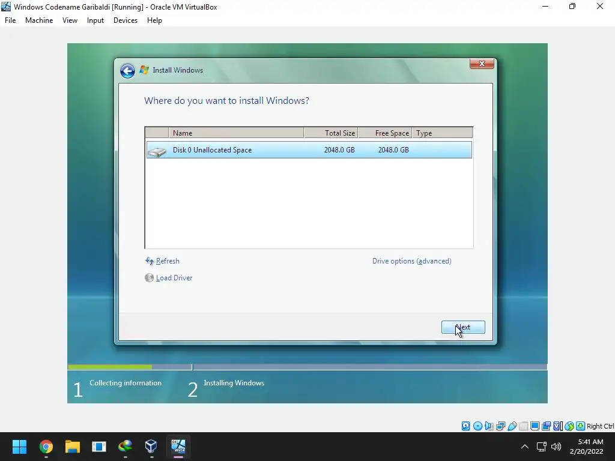Click the Load Driver disc icon
Image resolution: width=615 pixels, height=461 pixels.
coord(149,278)
